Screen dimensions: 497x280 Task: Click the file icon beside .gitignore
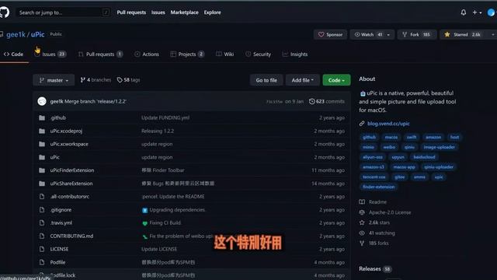coord(42,210)
